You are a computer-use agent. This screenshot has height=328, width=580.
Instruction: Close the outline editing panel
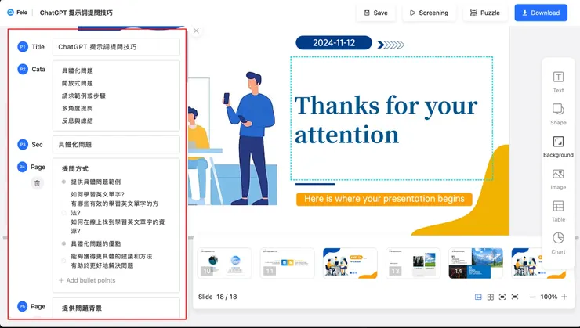tap(196, 31)
